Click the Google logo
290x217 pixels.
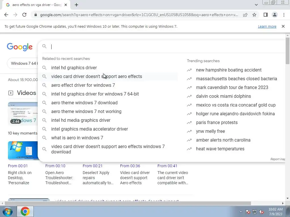click(20, 47)
